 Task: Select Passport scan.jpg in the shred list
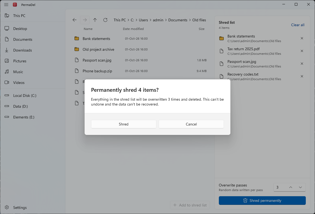click(x=262, y=64)
